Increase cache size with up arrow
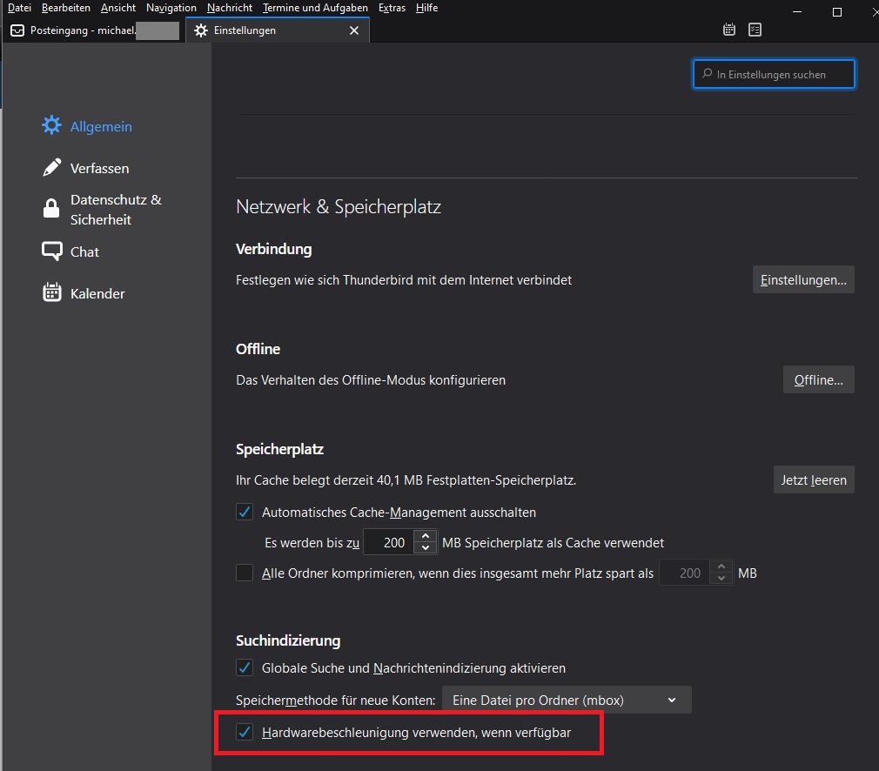This screenshot has width=879, height=771. (425, 536)
